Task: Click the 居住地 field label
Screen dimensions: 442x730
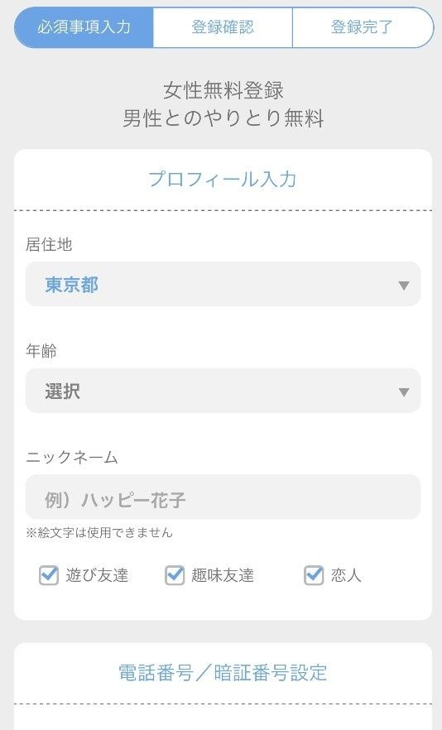Action: pyautogui.click(x=49, y=244)
